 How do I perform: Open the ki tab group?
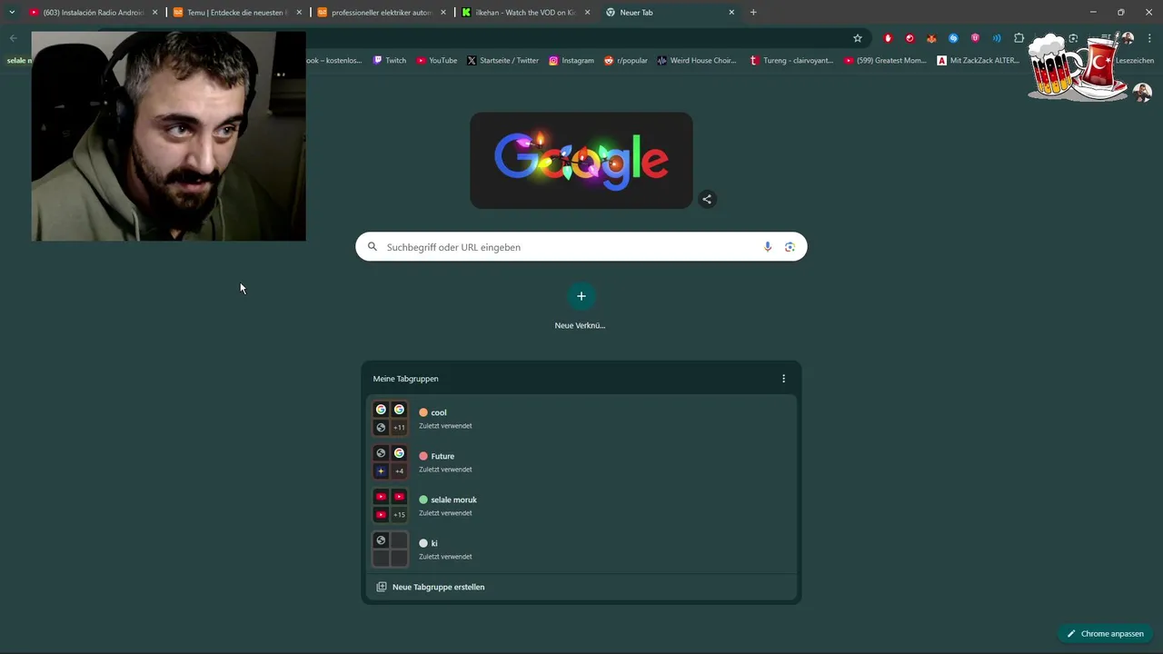(x=581, y=550)
